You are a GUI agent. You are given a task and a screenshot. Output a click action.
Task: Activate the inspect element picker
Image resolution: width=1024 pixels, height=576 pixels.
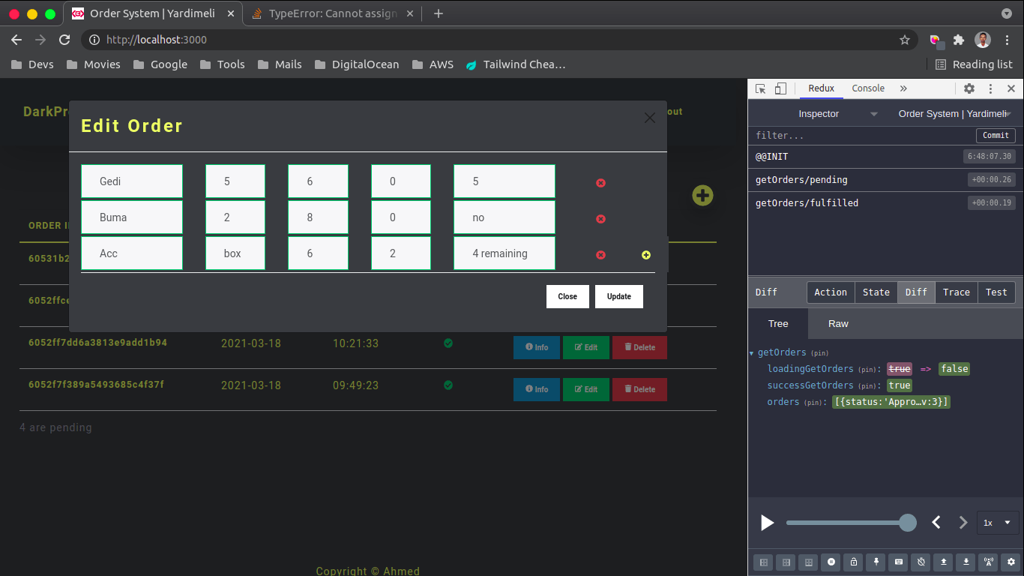[x=760, y=88]
